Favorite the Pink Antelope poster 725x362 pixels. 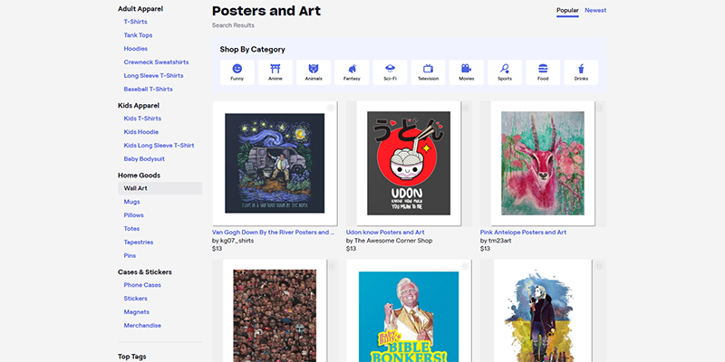pyautogui.click(x=599, y=109)
